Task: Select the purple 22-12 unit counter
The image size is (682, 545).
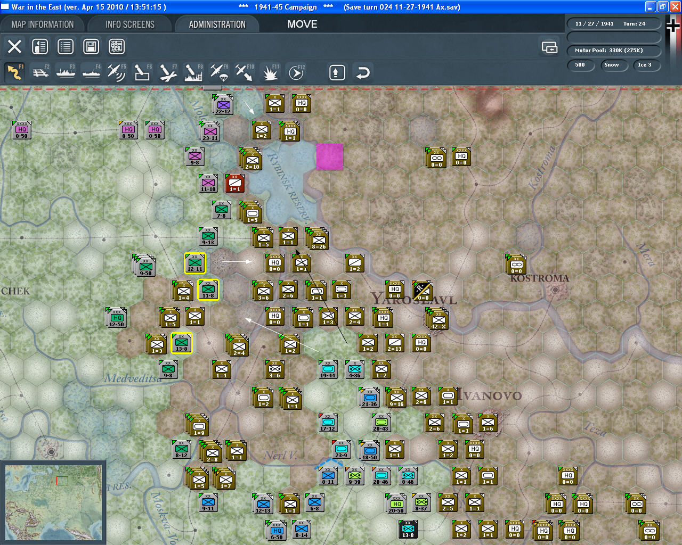Action: [223, 105]
